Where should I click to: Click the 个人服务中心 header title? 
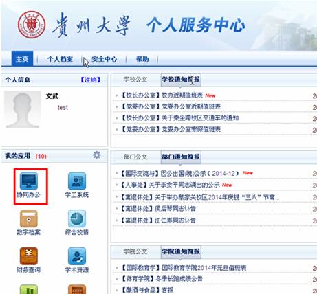196,25
